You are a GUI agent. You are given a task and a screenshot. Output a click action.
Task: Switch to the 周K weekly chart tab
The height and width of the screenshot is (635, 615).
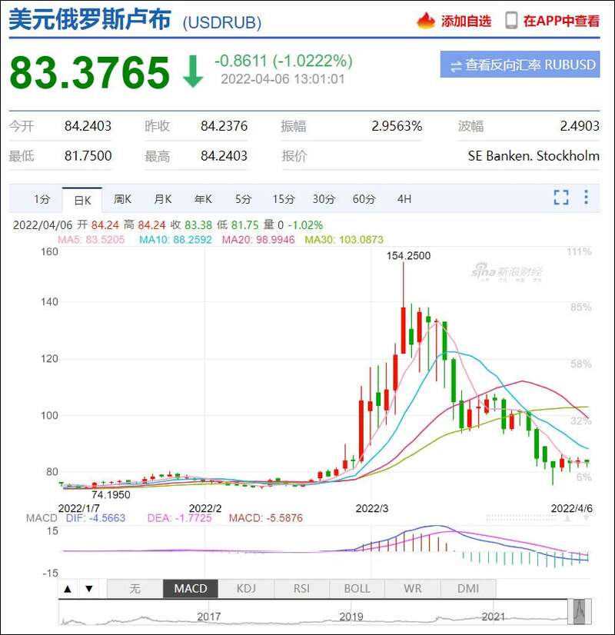tap(122, 199)
